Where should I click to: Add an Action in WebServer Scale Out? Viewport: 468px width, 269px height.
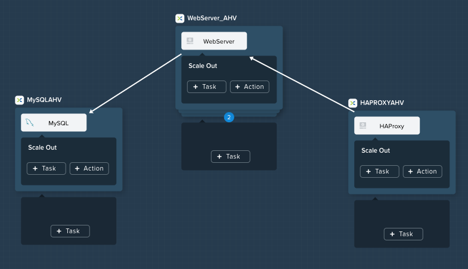250,87
